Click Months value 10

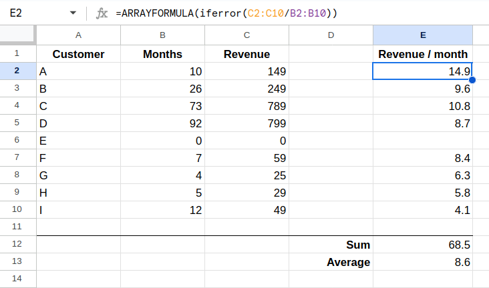[163, 71]
